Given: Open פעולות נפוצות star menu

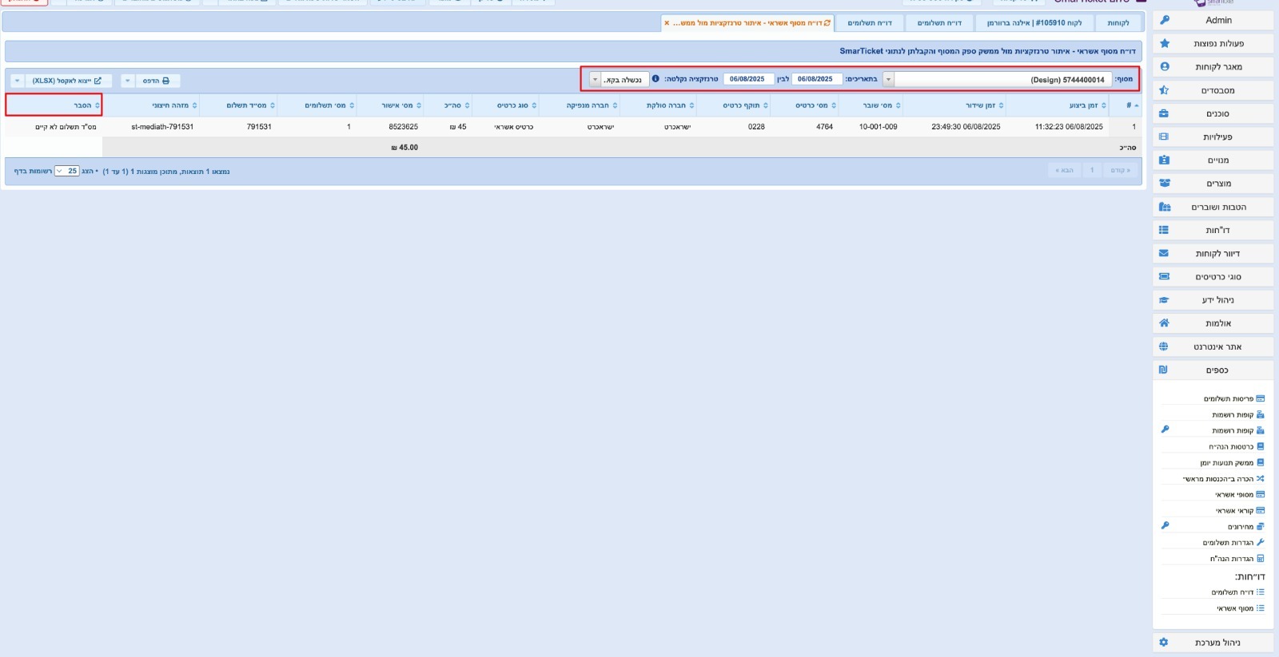Looking at the screenshot, I should click(1213, 43).
